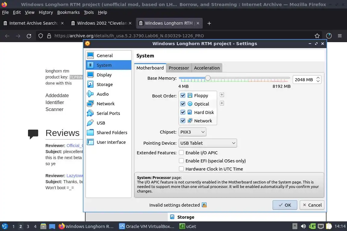Image resolution: width=347 pixels, height=231 pixels.
Task: Click the Base Memory slider handle
Action: pyautogui.click(x=208, y=78)
